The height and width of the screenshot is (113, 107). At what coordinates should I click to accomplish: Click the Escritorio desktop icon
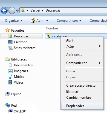coord(10,42)
